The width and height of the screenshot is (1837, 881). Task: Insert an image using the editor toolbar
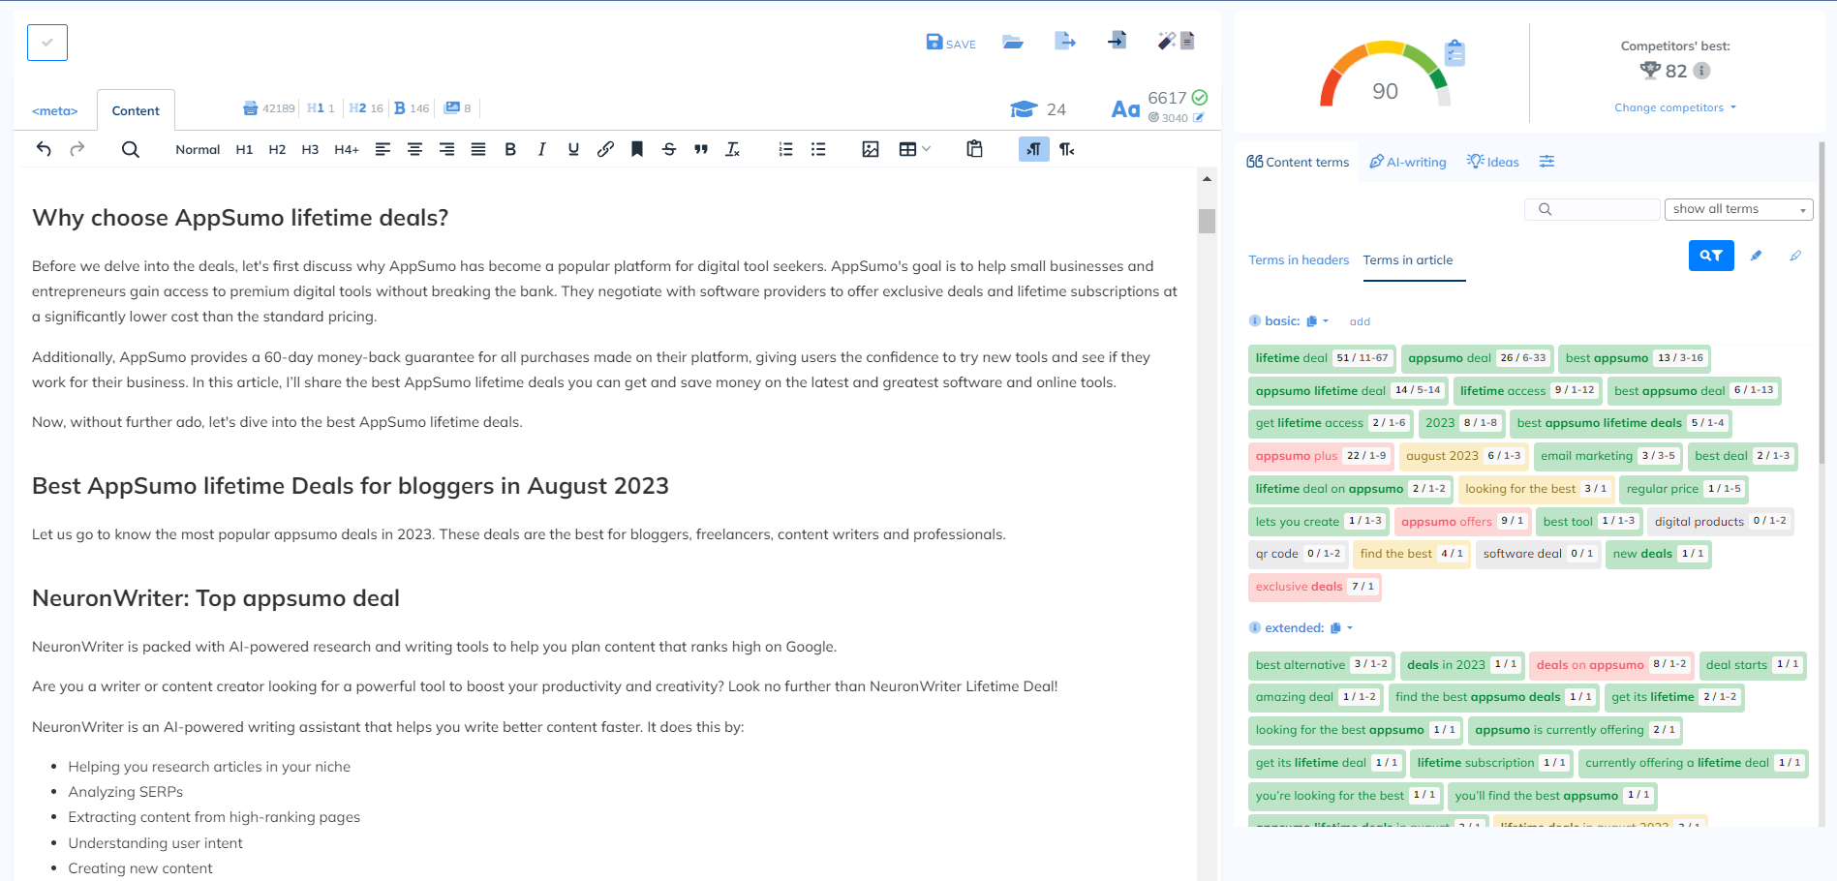[871, 149]
